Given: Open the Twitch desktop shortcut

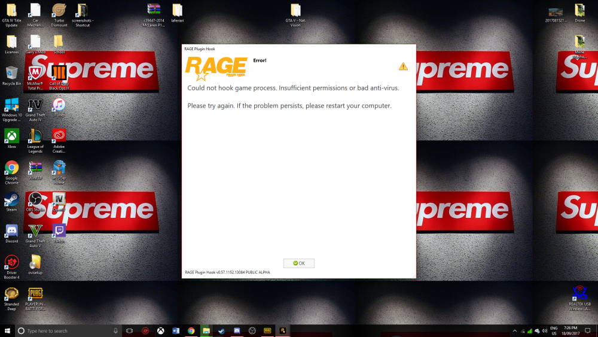Looking at the screenshot, I should pyautogui.click(x=59, y=233).
